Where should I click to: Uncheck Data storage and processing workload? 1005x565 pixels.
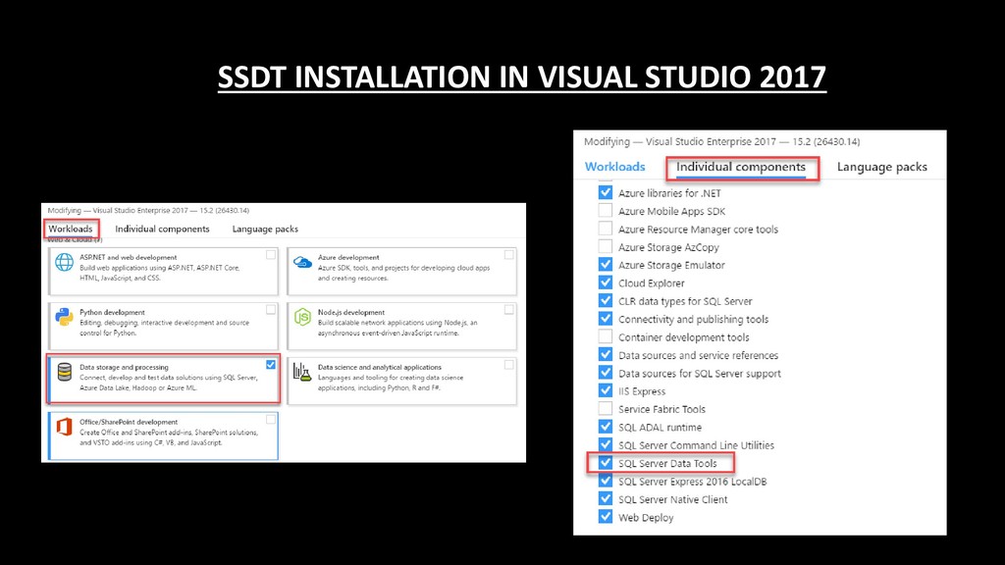coord(271,365)
